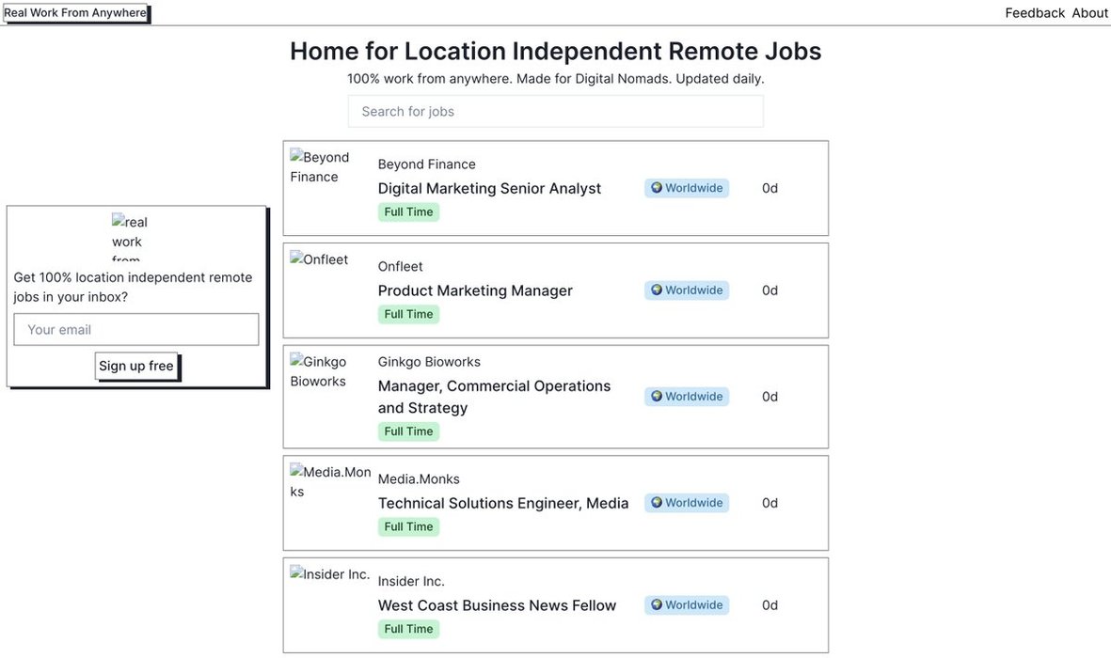Open the Feedback page

click(x=1035, y=13)
